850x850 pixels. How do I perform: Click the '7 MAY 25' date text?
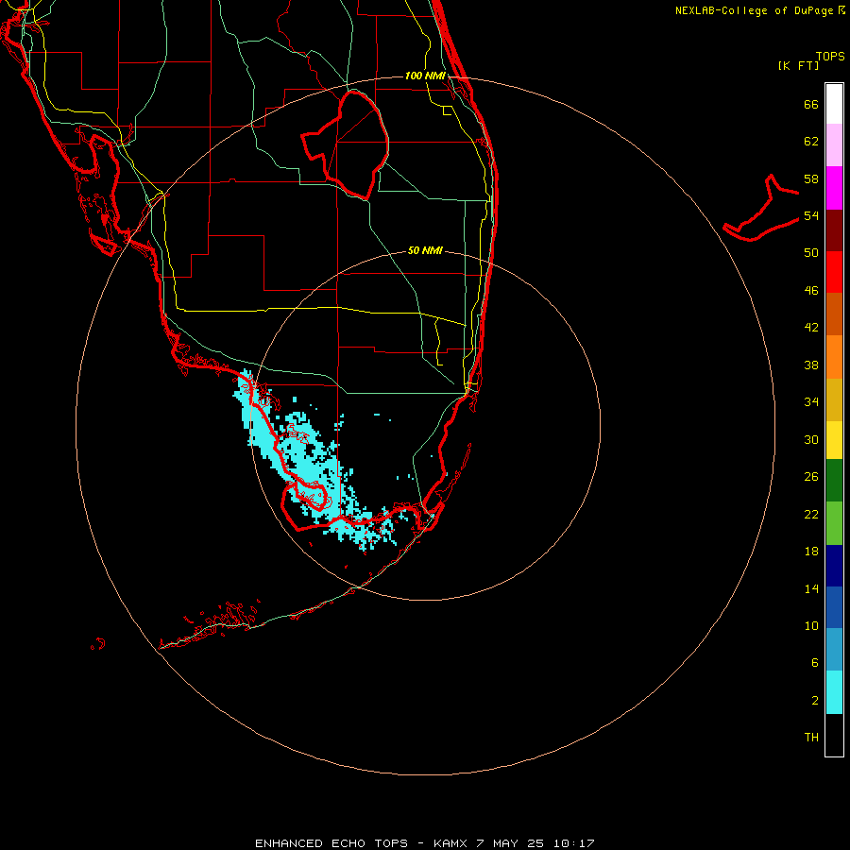click(x=510, y=843)
